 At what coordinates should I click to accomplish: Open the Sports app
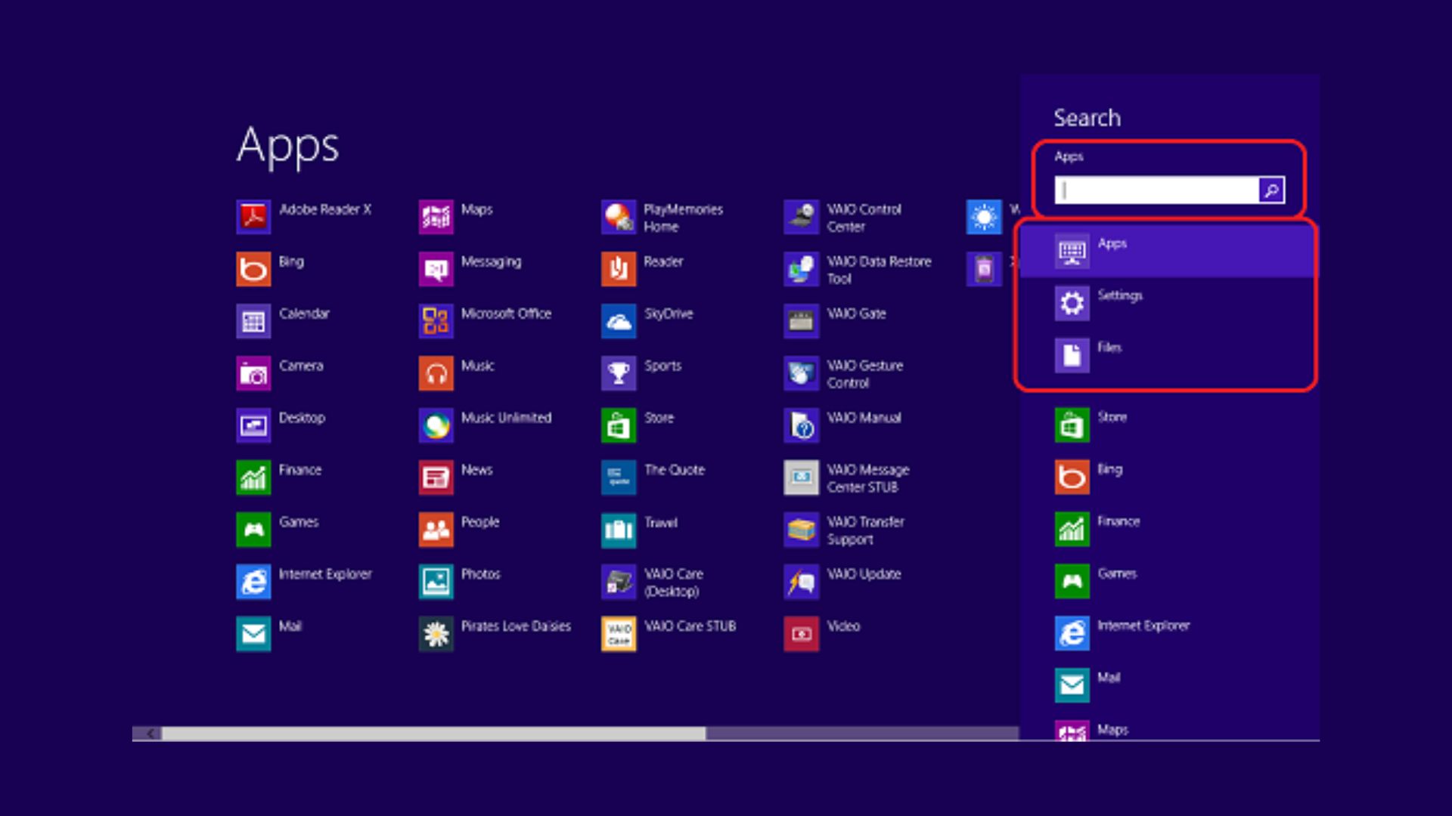619,373
